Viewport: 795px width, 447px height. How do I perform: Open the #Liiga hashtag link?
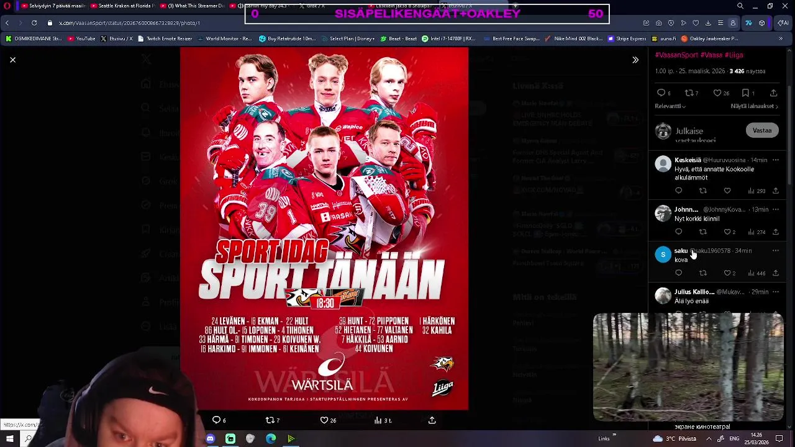(x=734, y=55)
